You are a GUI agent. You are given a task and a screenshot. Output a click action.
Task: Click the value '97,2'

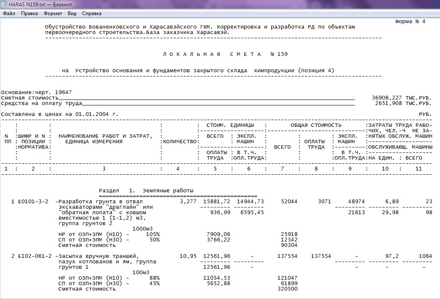392,256
